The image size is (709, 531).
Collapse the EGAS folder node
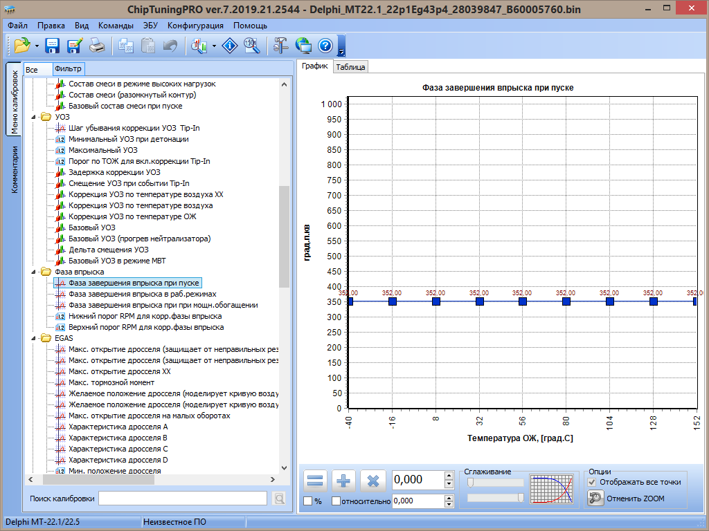point(35,338)
